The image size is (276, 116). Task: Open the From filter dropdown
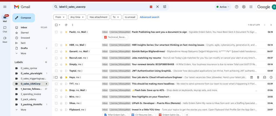60,17
